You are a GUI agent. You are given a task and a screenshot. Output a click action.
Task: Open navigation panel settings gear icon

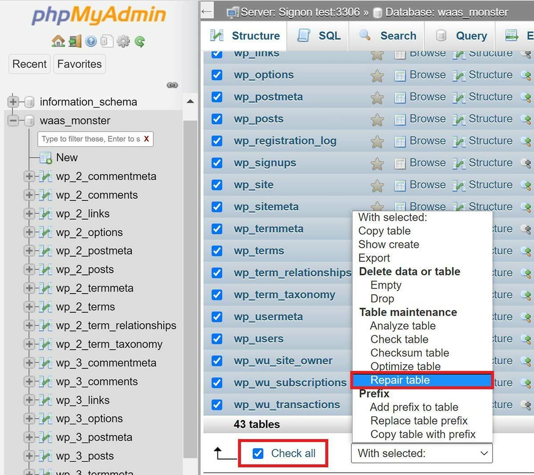point(123,41)
